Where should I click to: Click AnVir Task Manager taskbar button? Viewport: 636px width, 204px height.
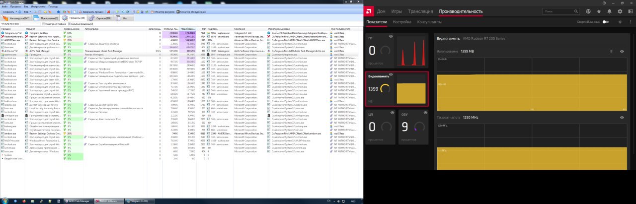tap(79, 201)
